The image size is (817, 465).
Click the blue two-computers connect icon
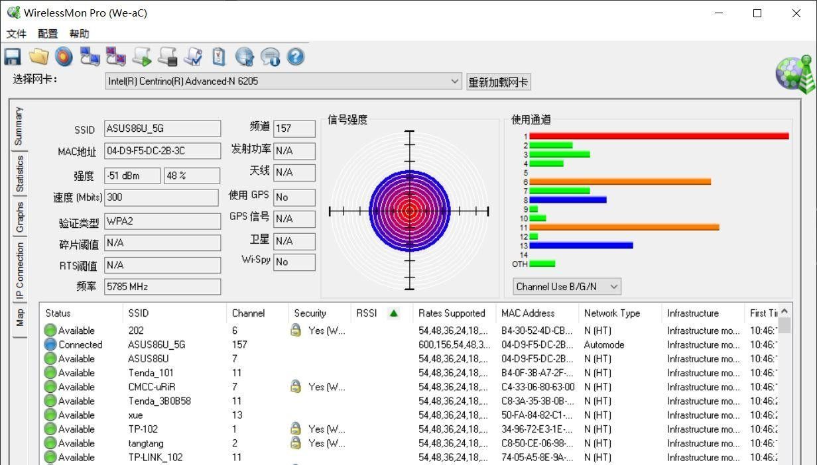pyautogui.click(x=90, y=57)
